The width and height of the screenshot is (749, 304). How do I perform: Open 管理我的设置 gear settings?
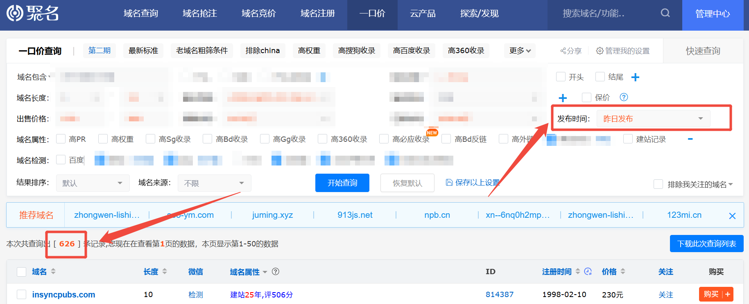click(x=623, y=51)
